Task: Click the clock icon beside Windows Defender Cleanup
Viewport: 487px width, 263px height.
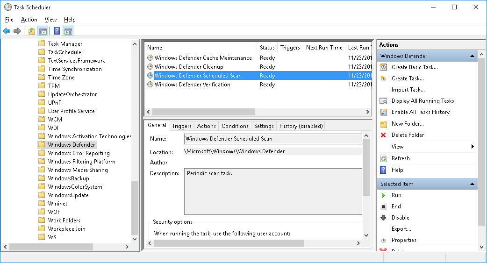Action: tap(150, 66)
